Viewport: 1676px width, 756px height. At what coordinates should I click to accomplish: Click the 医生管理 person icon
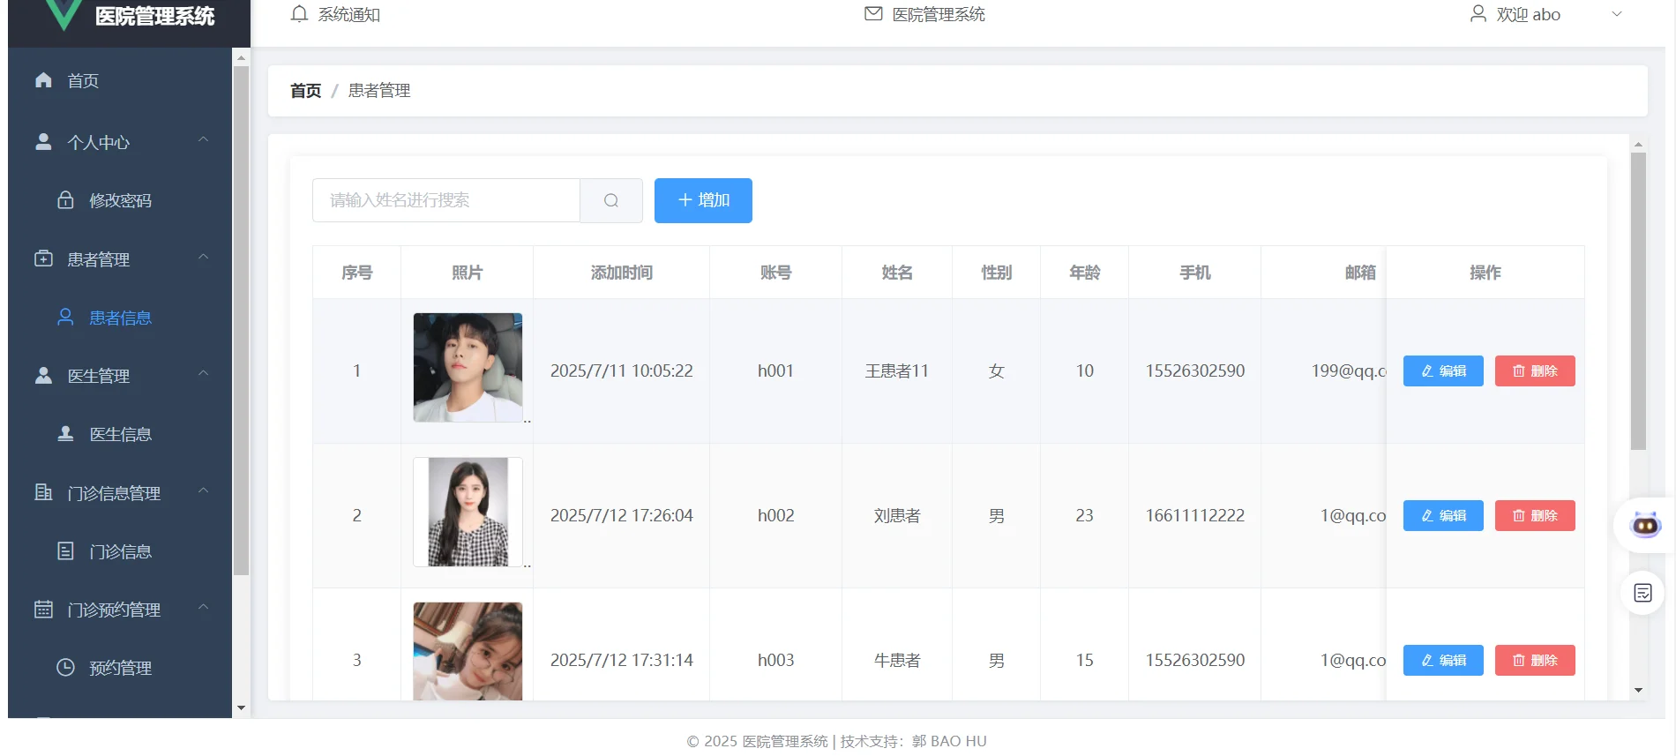43,376
